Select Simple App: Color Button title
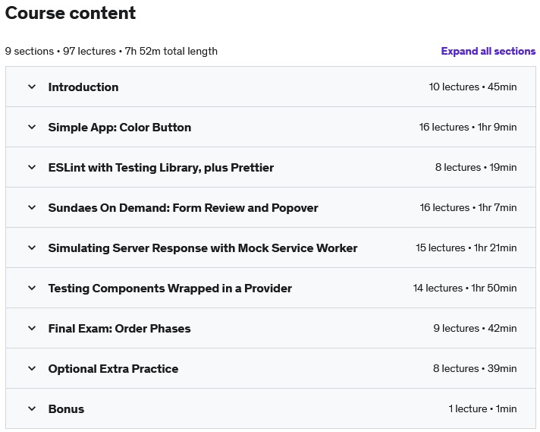The width and height of the screenshot is (540, 432). [120, 128]
